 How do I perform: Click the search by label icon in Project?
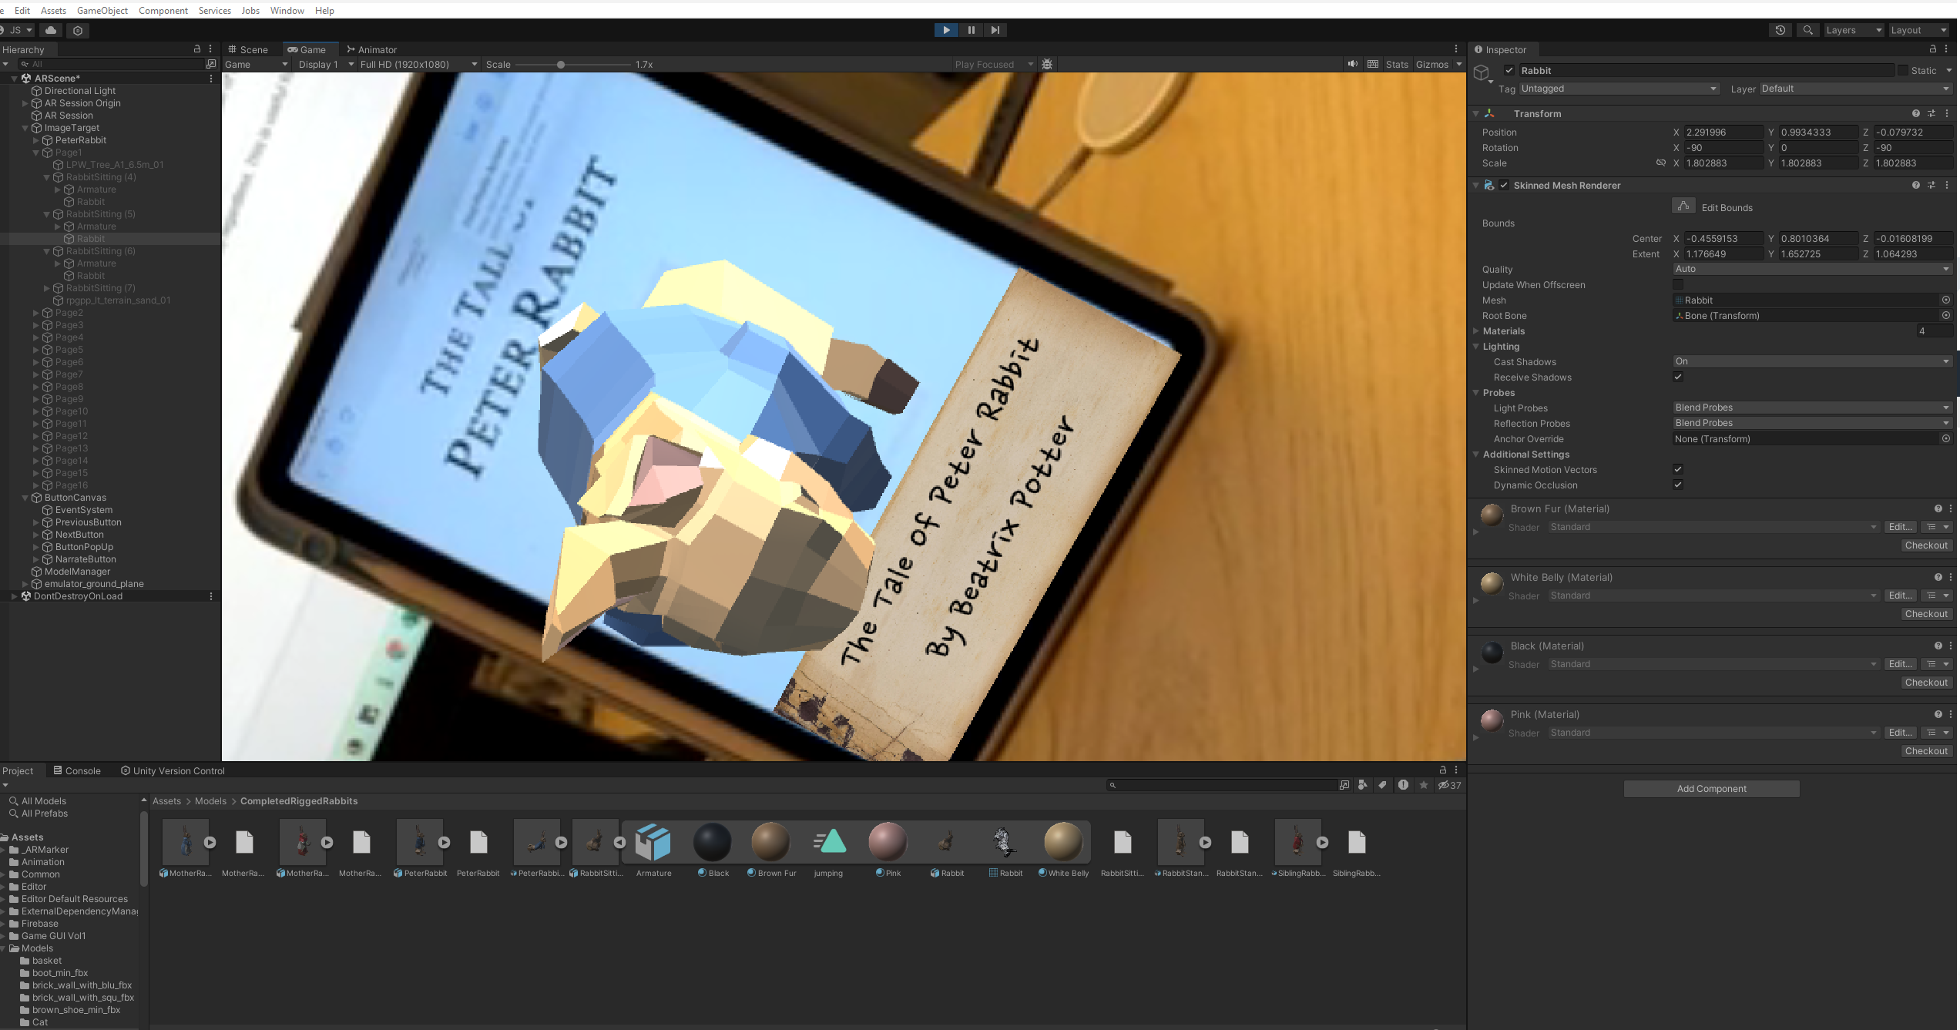click(1383, 785)
